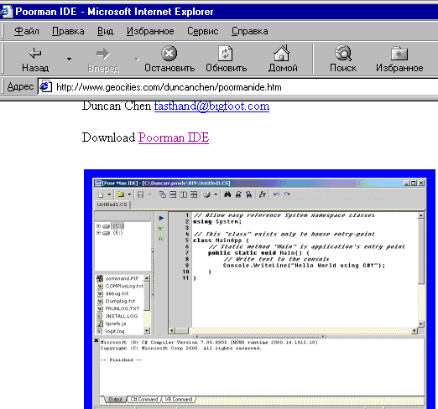438x409 pixels.
Task: Click the Internet Explorer title bar icon
Action: click(x=6, y=12)
